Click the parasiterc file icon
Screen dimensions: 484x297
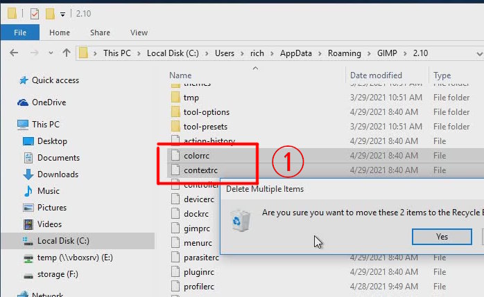coord(175,258)
